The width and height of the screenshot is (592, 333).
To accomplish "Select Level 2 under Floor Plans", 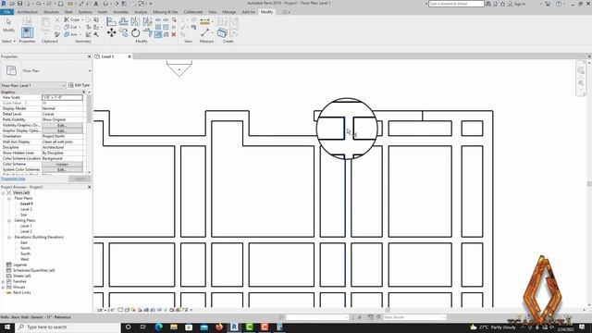I will [x=26, y=209].
